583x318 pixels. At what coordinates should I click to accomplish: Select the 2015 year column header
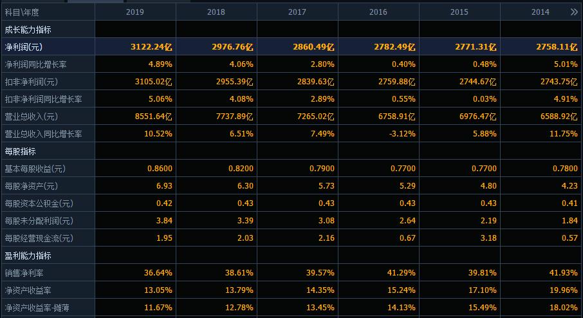coord(459,12)
